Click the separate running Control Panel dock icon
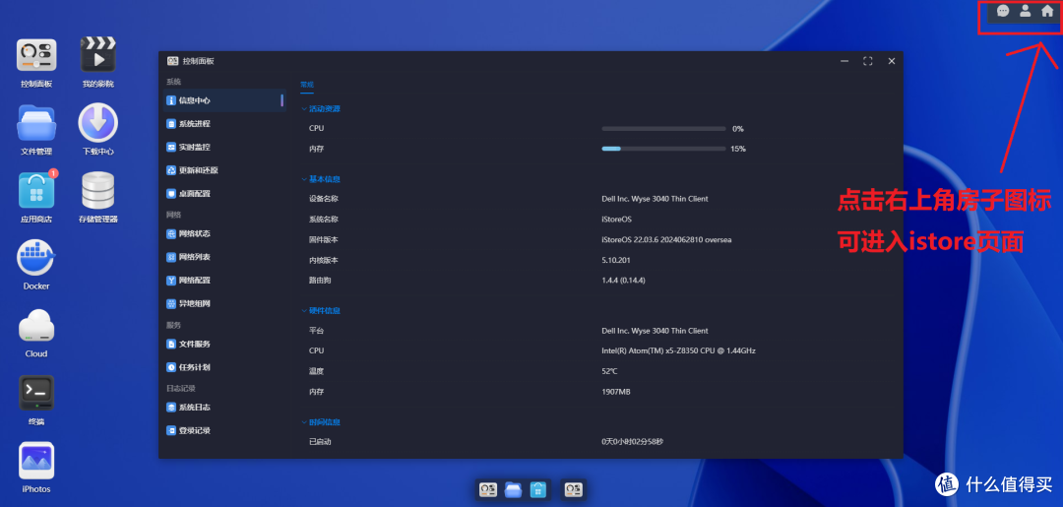 [574, 489]
